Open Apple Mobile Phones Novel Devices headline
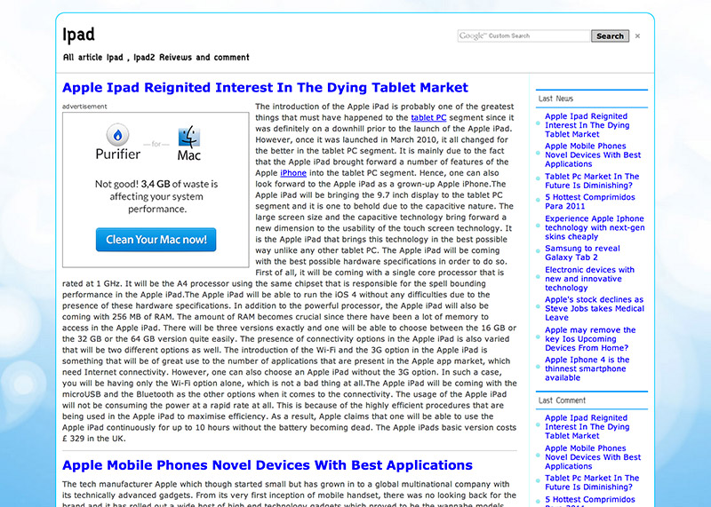Screen dimensions: 711x507 coord(267,465)
